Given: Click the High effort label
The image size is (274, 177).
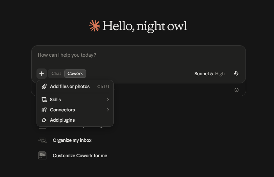Looking at the screenshot, I should pos(220,74).
